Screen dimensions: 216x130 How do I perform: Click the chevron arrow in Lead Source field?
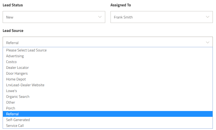coord(208,42)
